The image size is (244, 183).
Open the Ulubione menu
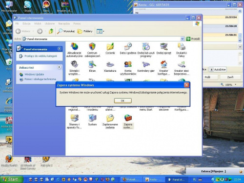pyautogui.click(x=50, y=23)
